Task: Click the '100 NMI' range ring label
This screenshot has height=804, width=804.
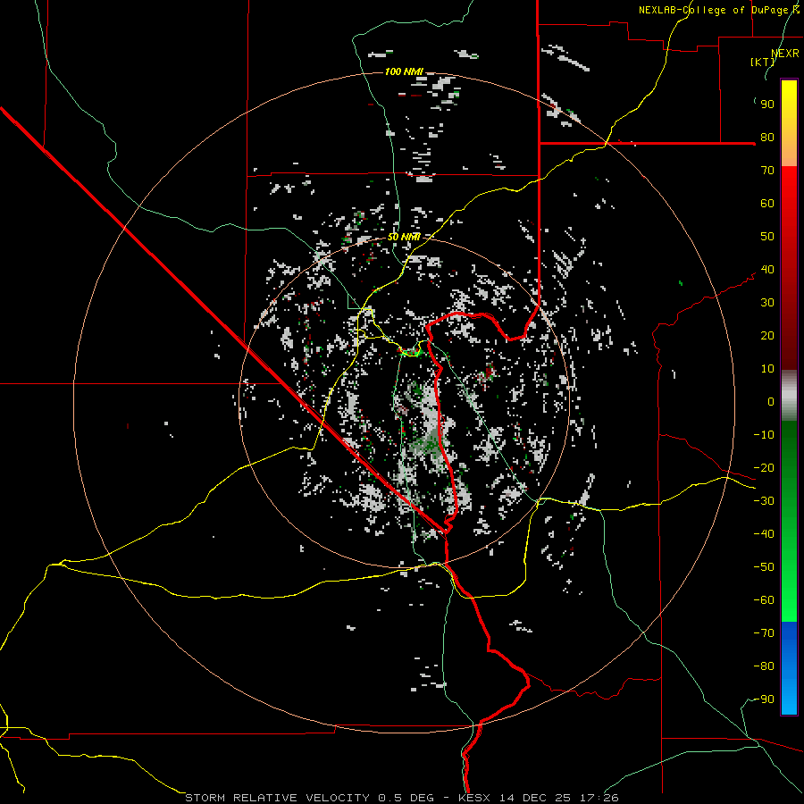Action: pos(404,71)
